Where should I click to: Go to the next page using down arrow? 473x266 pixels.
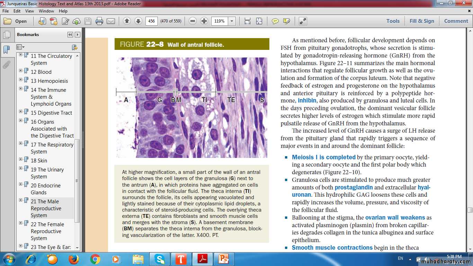[x=138, y=21]
